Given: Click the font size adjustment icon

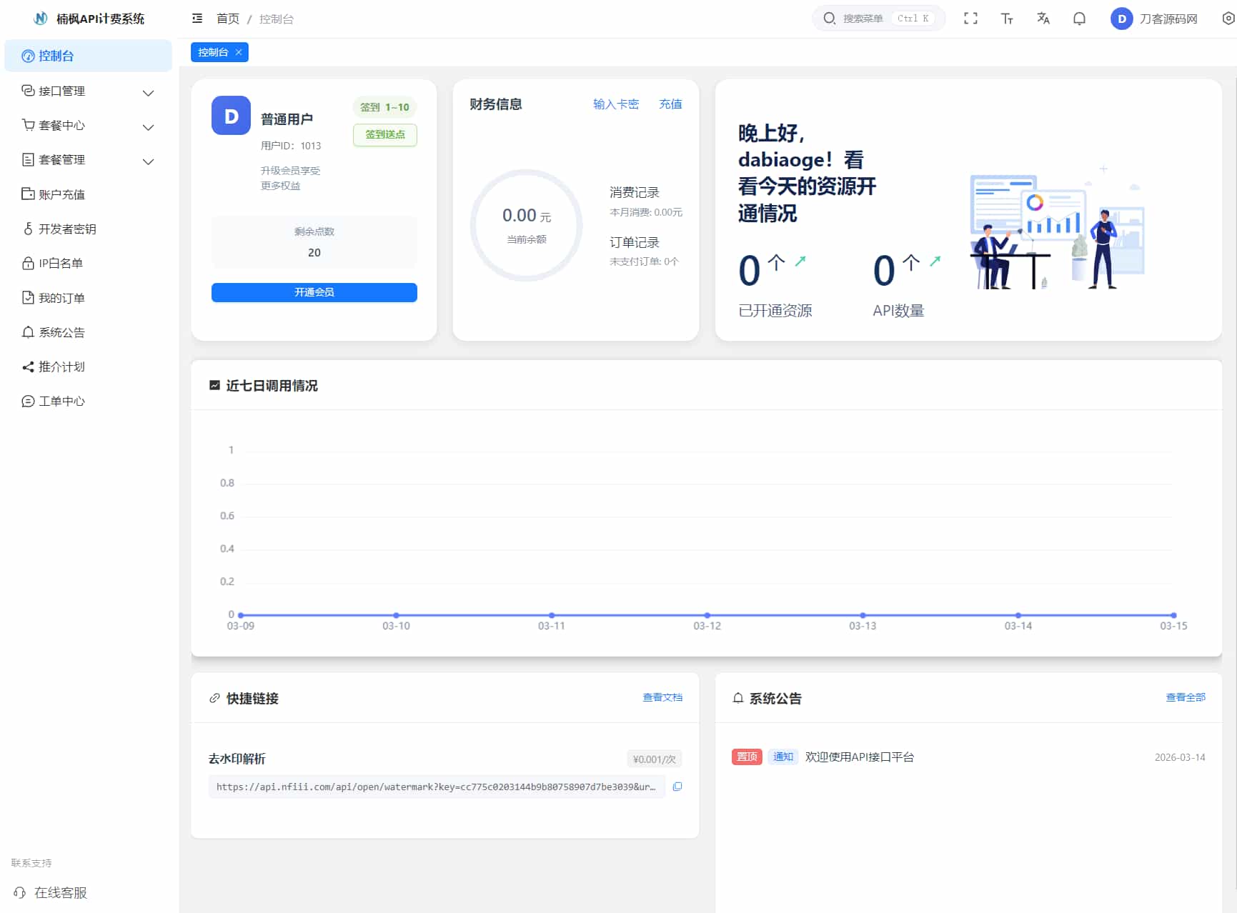Looking at the screenshot, I should [1007, 19].
